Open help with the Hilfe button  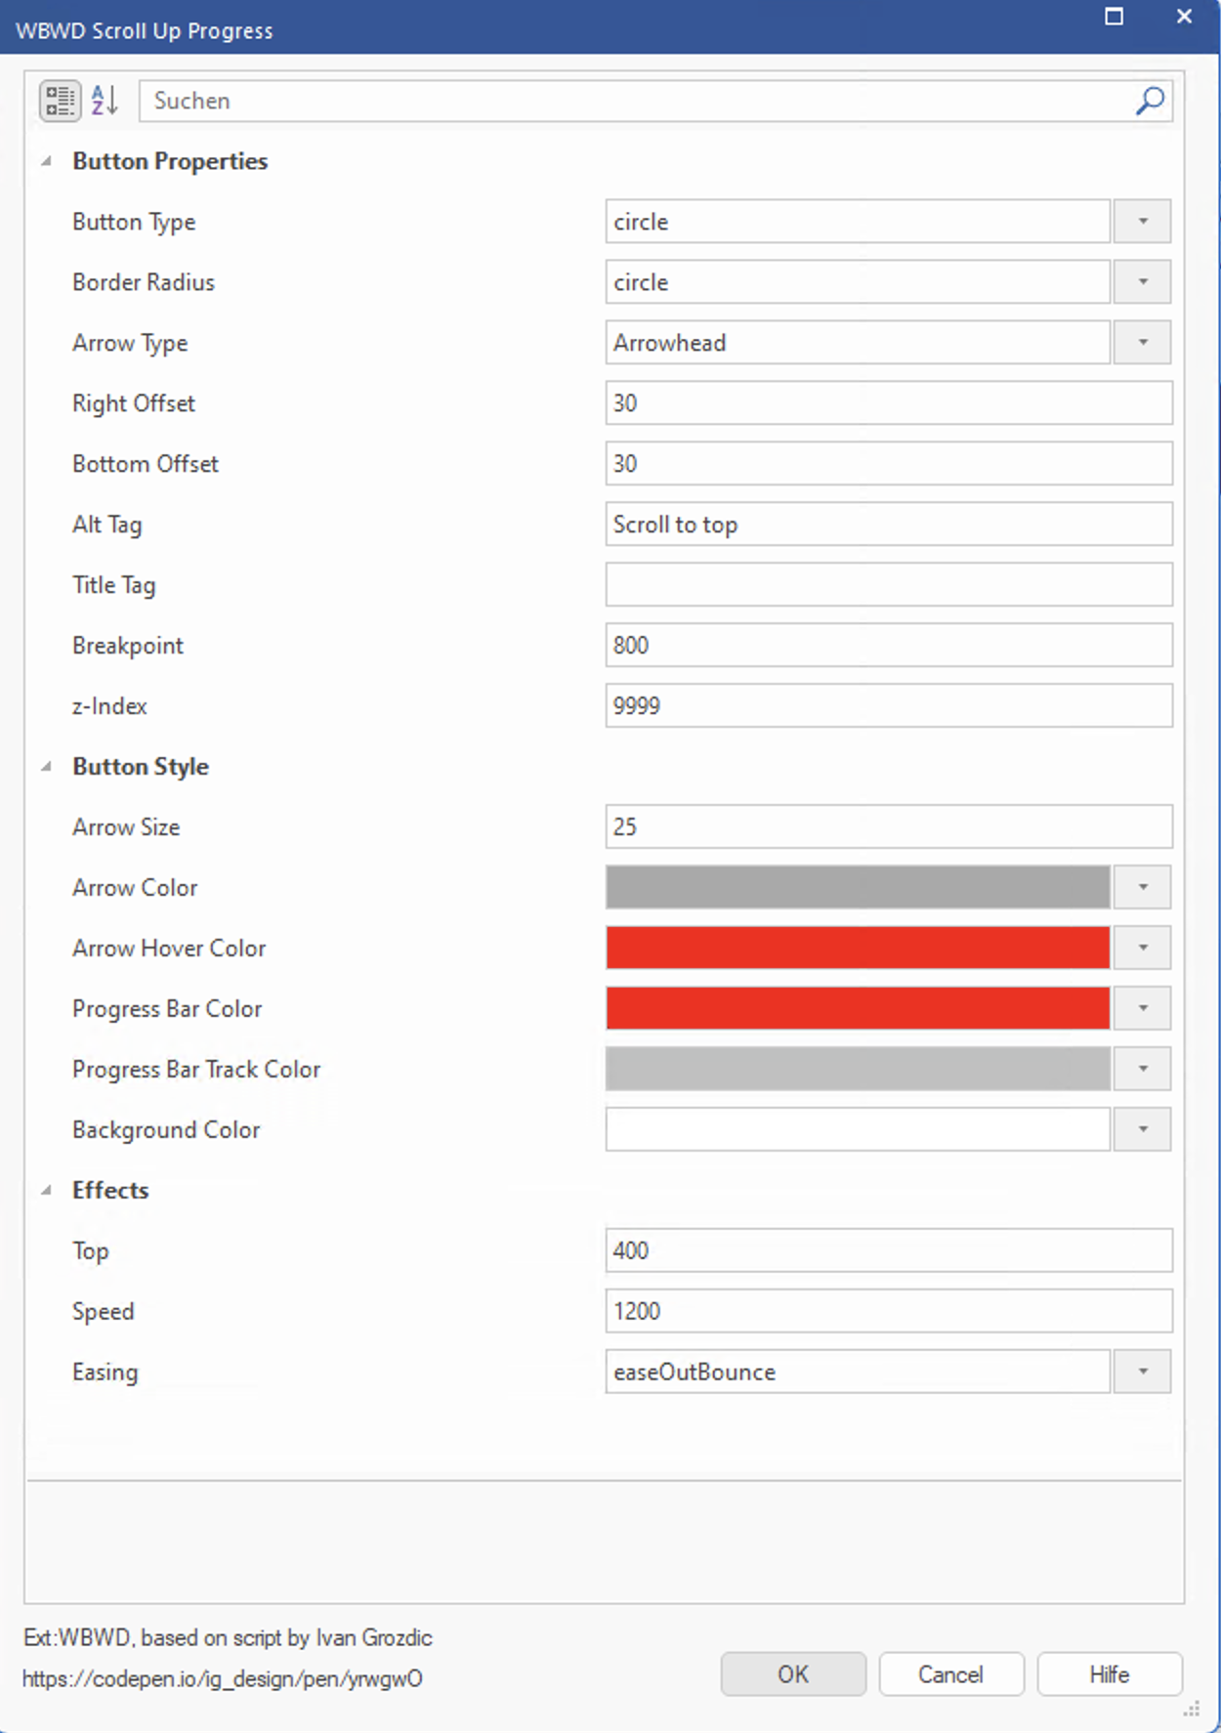click(1109, 1674)
